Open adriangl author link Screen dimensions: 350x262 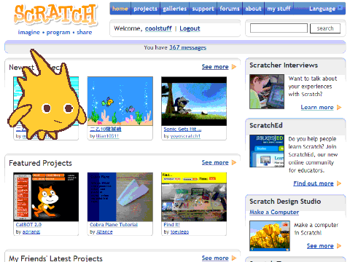pyautogui.click(x=31, y=232)
